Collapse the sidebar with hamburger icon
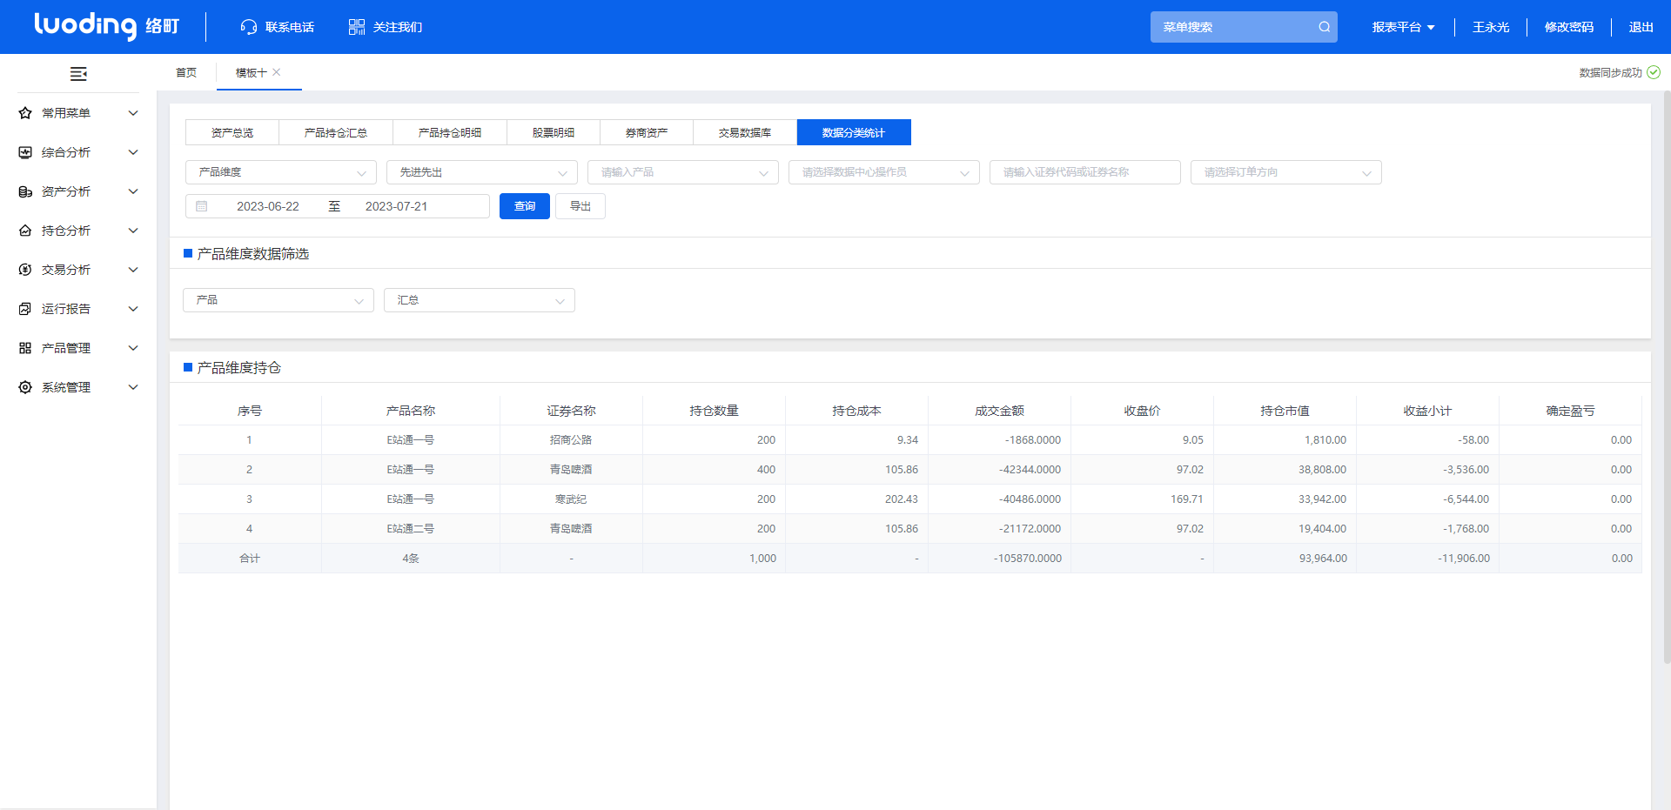 pos(78,74)
